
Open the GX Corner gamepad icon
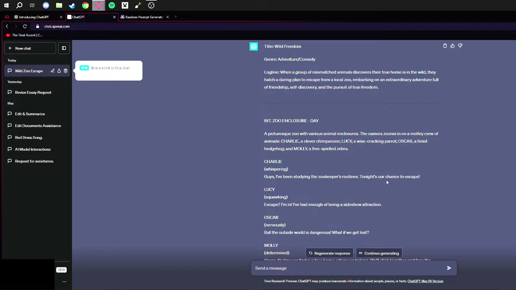point(7,17)
